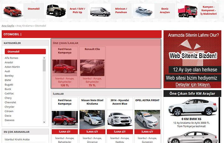
Task: Open Minivan / Panelvan category
Action: coord(121,11)
